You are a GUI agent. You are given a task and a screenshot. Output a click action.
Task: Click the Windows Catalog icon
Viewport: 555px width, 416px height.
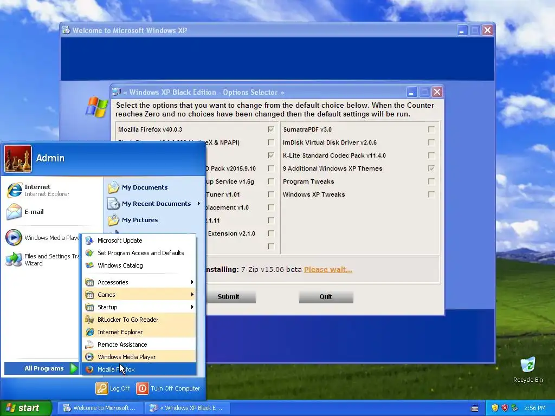(89, 265)
